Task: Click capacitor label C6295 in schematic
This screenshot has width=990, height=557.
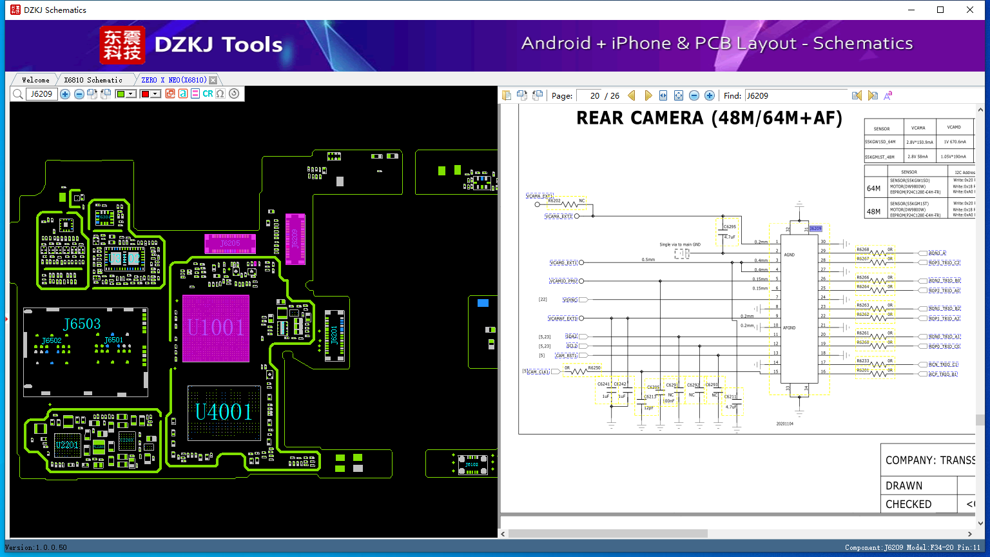Action: click(x=730, y=227)
